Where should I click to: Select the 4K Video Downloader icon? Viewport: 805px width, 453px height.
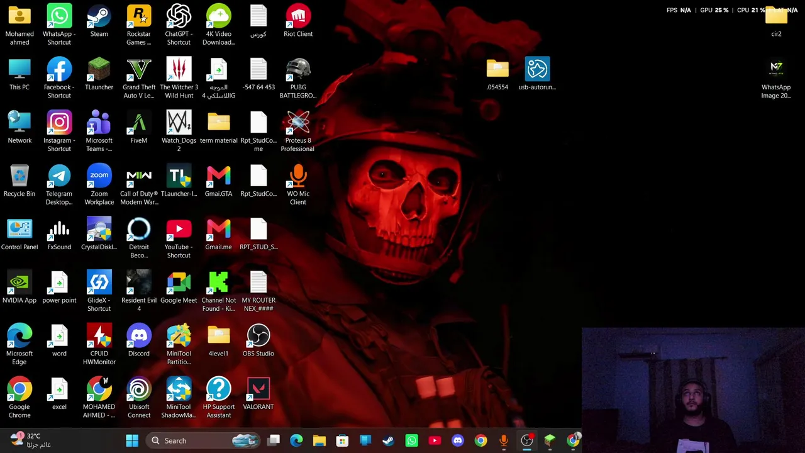coord(218,25)
